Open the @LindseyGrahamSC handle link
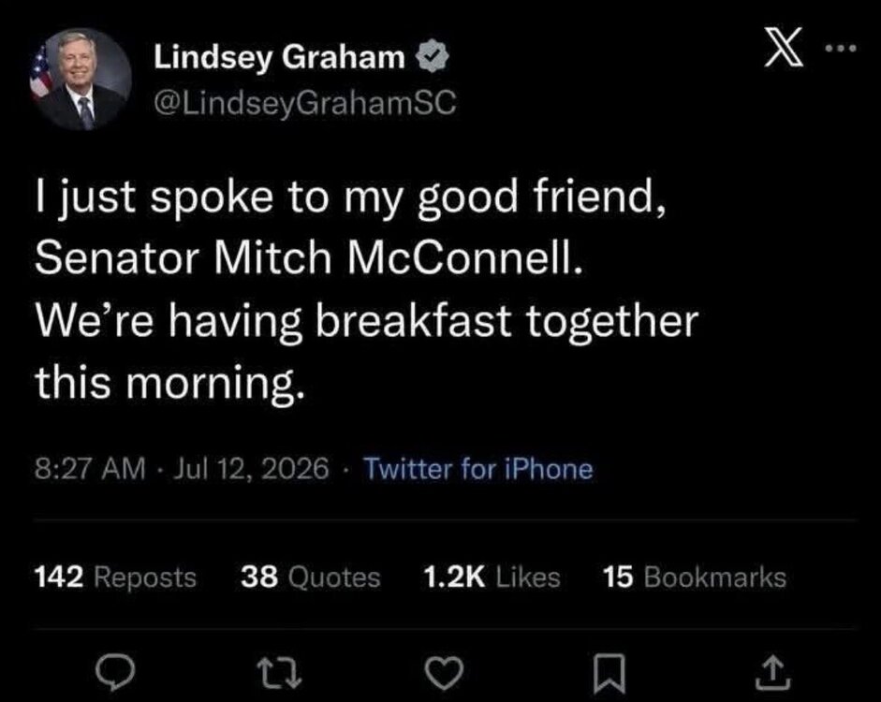 [304, 102]
